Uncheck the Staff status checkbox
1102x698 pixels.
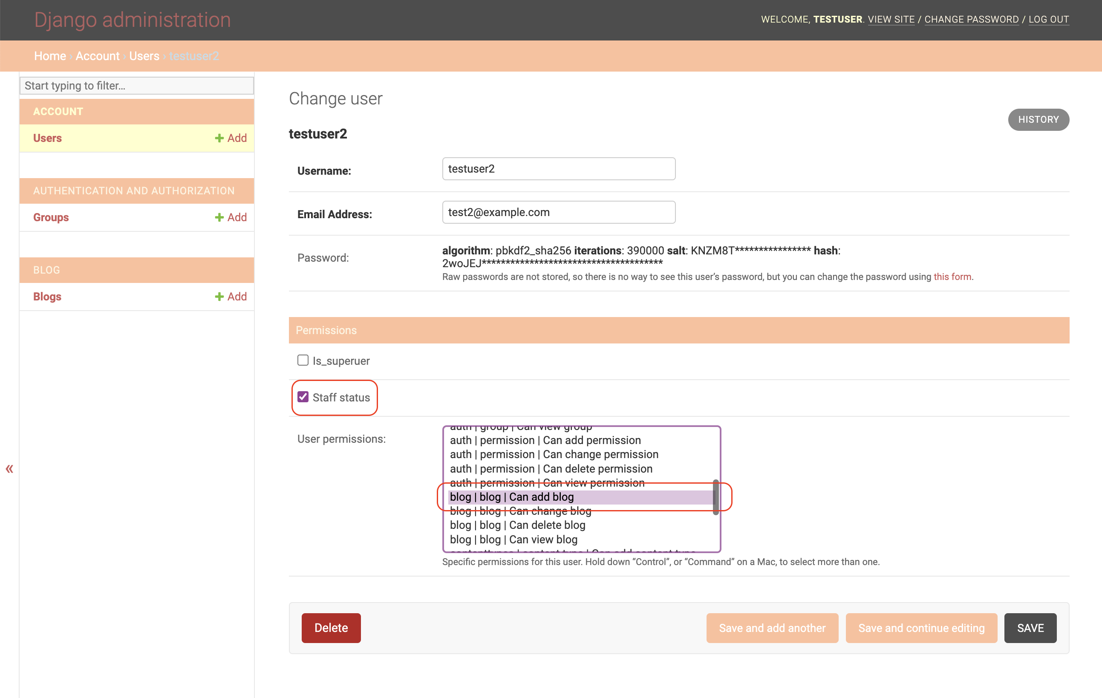pos(303,397)
